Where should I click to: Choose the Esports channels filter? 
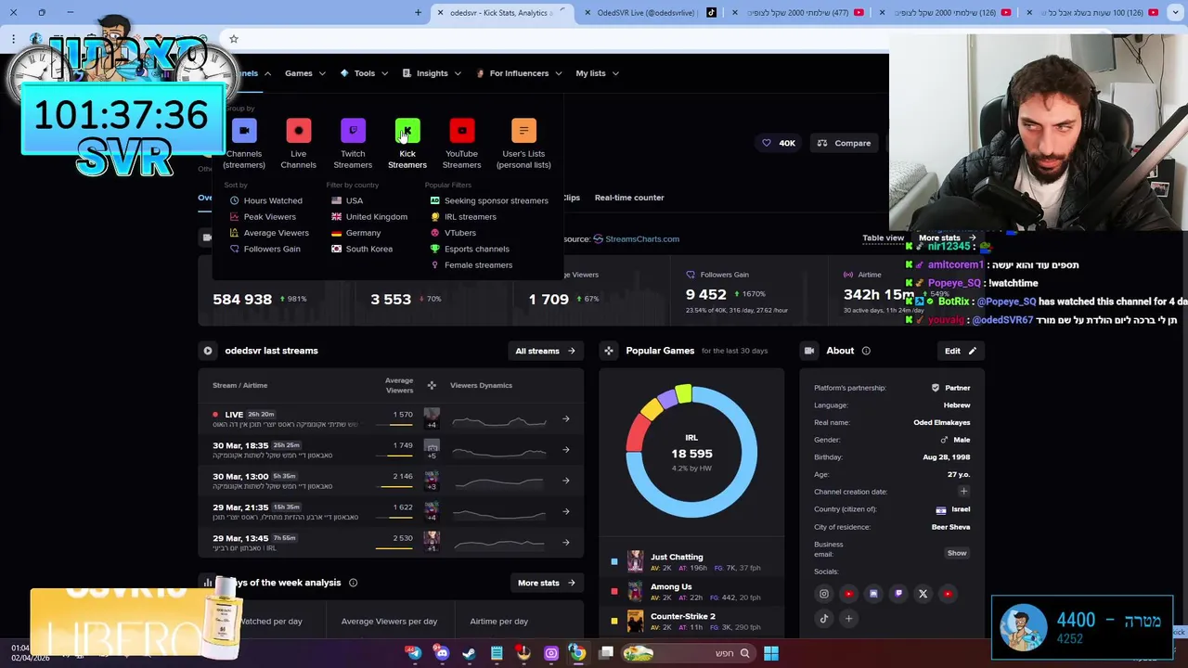coord(469,249)
